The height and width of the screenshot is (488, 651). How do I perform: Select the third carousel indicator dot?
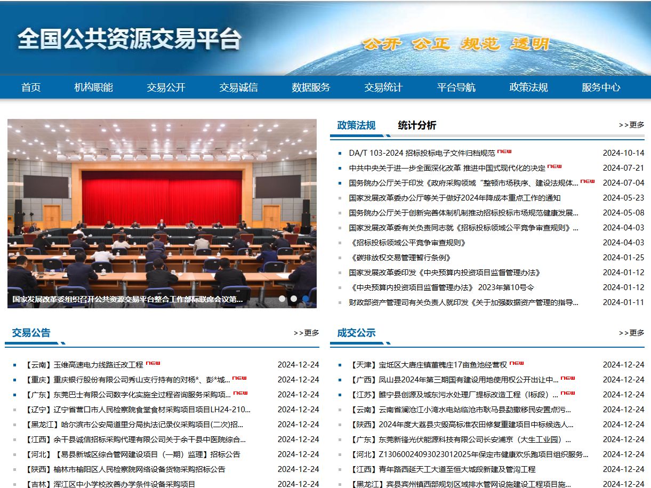[306, 299]
